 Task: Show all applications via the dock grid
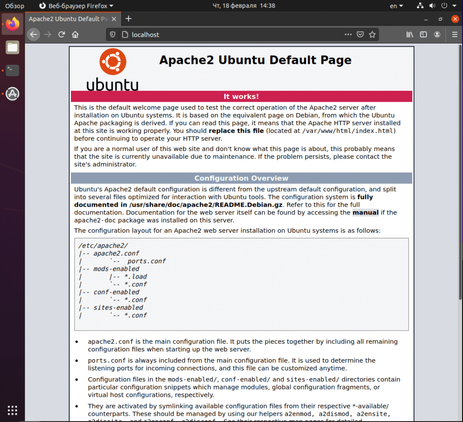click(x=12, y=410)
